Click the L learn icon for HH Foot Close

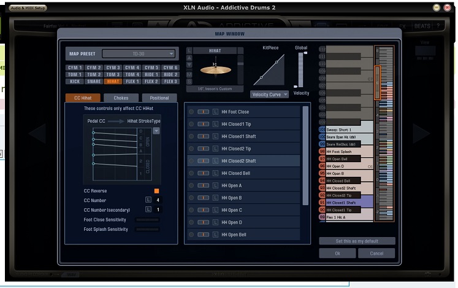[x=215, y=112]
